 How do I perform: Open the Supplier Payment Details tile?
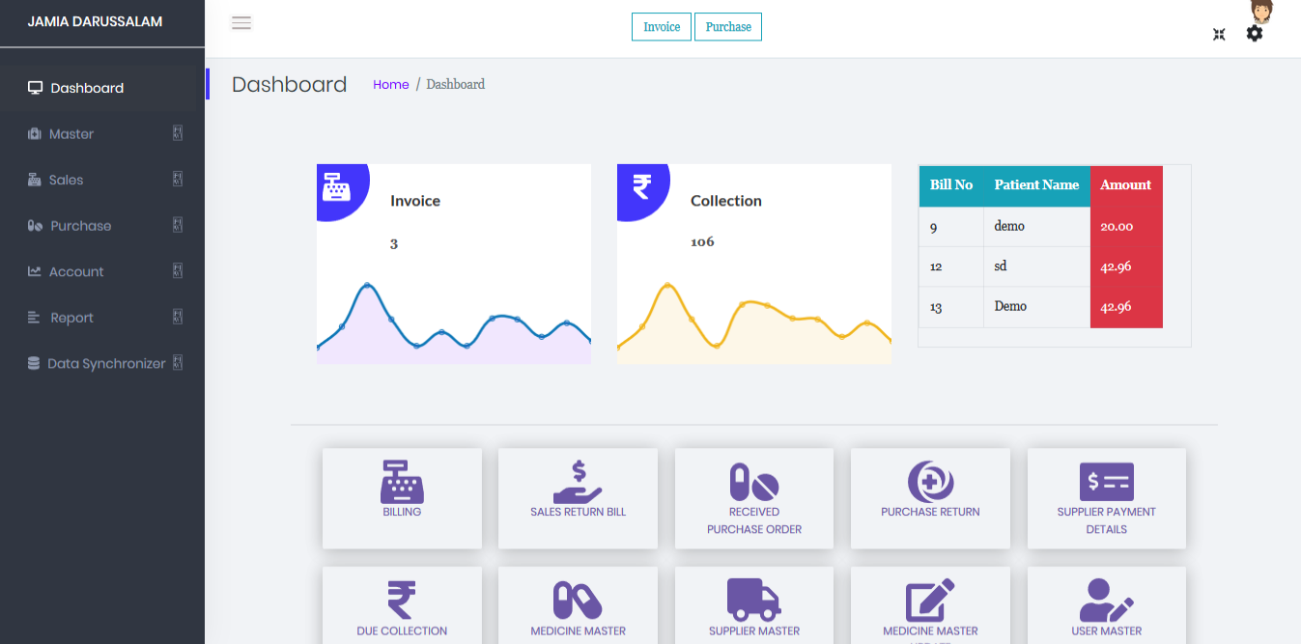[x=1107, y=498]
